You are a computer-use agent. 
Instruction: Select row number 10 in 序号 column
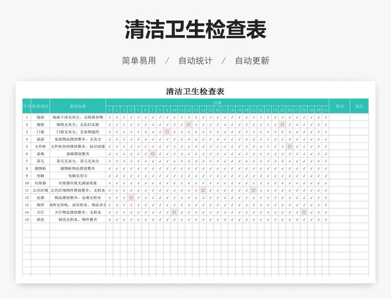(x=27, y=183)
